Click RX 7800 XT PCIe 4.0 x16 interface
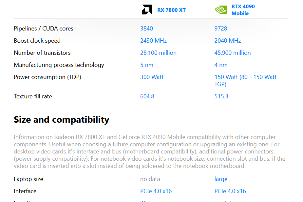Image resolution: width=303 pixels, height=202 pixels. pos(156,192)
